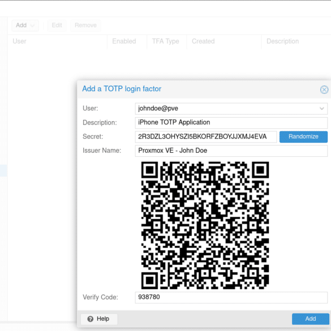Click the Verify Code field containing 938780
331x331 pixels.
click(x=231, y=298)
